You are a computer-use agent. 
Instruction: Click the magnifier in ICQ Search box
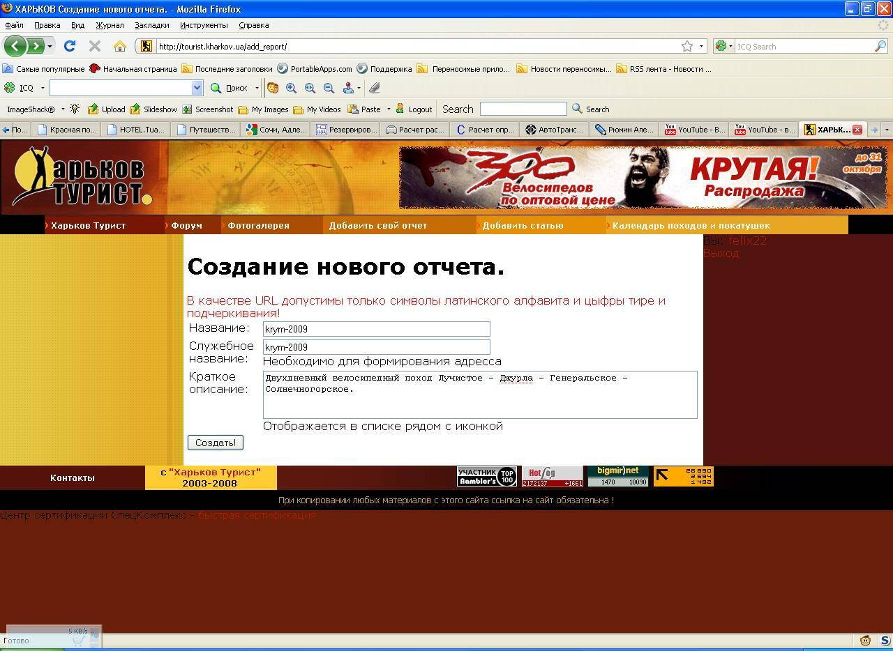pyautogui.click(x=880, y=46)
